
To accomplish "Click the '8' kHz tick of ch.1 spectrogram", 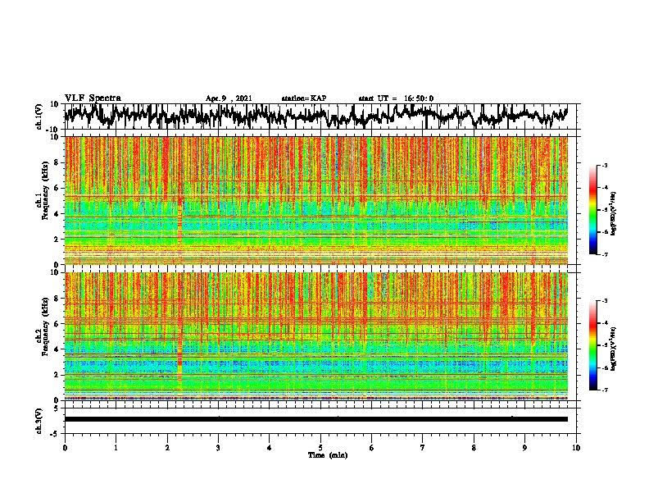I will 57,162.
